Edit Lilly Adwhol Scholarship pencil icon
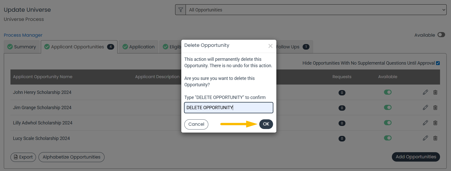The height and width of the screenshot is (171, 451). (425, 123)
